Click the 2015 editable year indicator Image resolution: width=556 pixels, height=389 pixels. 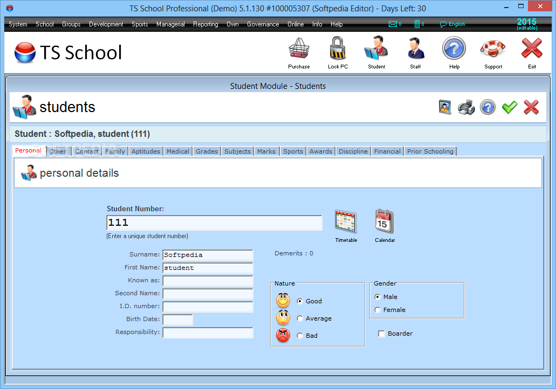point(527,24)
